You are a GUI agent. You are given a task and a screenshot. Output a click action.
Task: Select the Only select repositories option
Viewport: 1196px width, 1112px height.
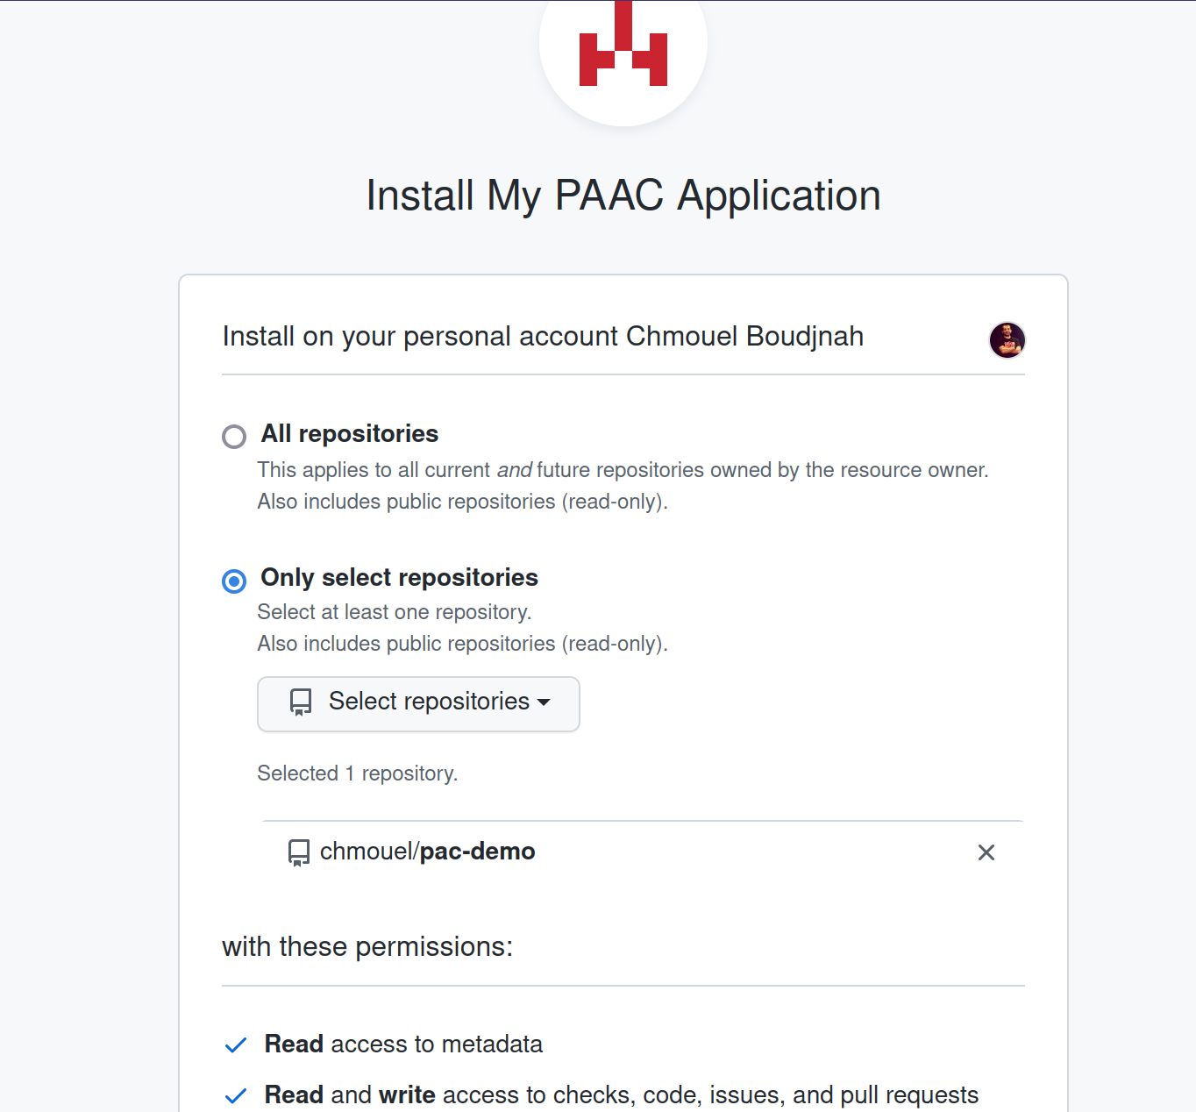pos(233,581)
